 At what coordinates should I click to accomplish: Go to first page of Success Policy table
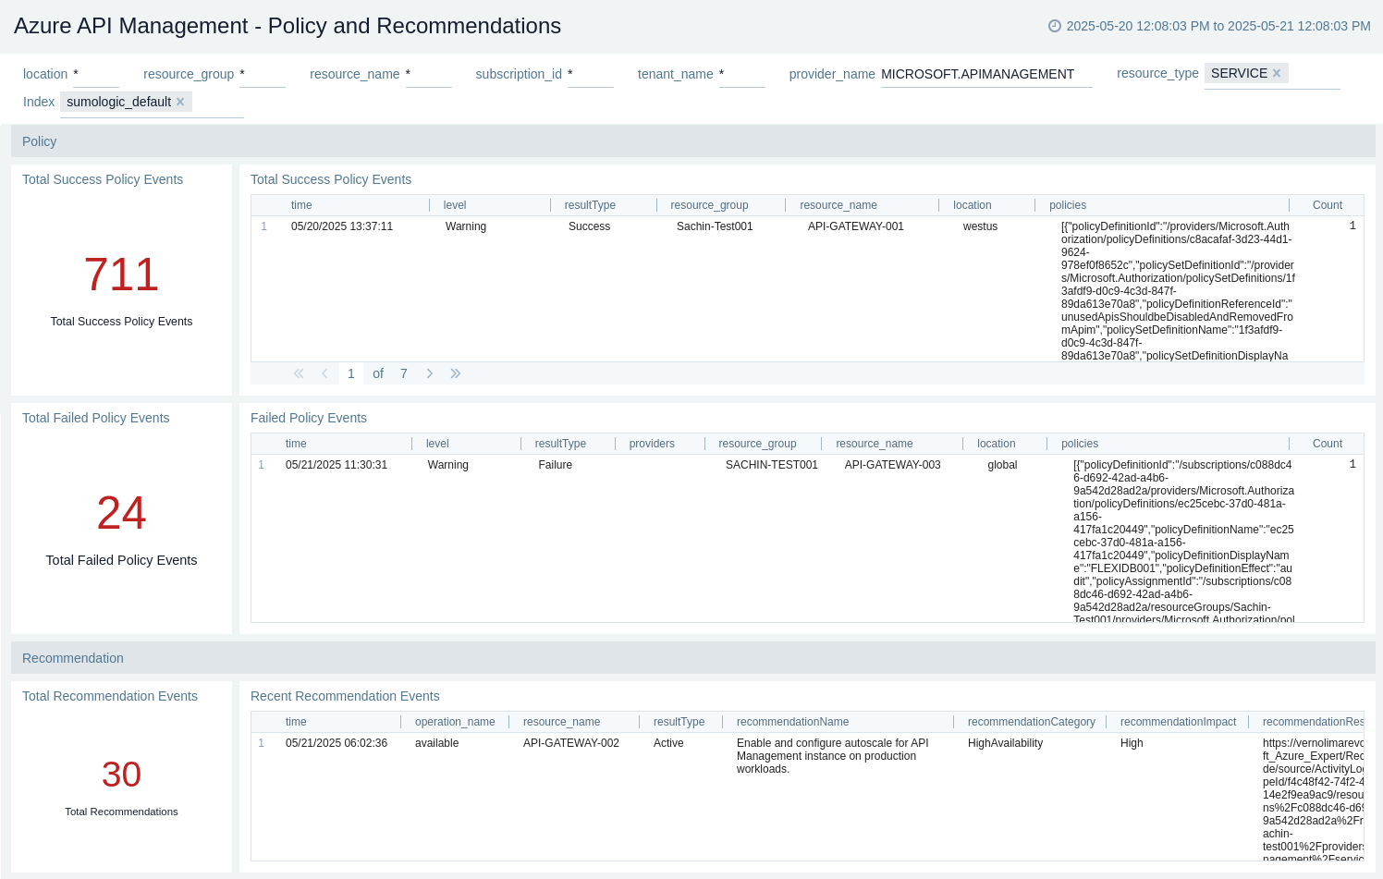(299, 373)
